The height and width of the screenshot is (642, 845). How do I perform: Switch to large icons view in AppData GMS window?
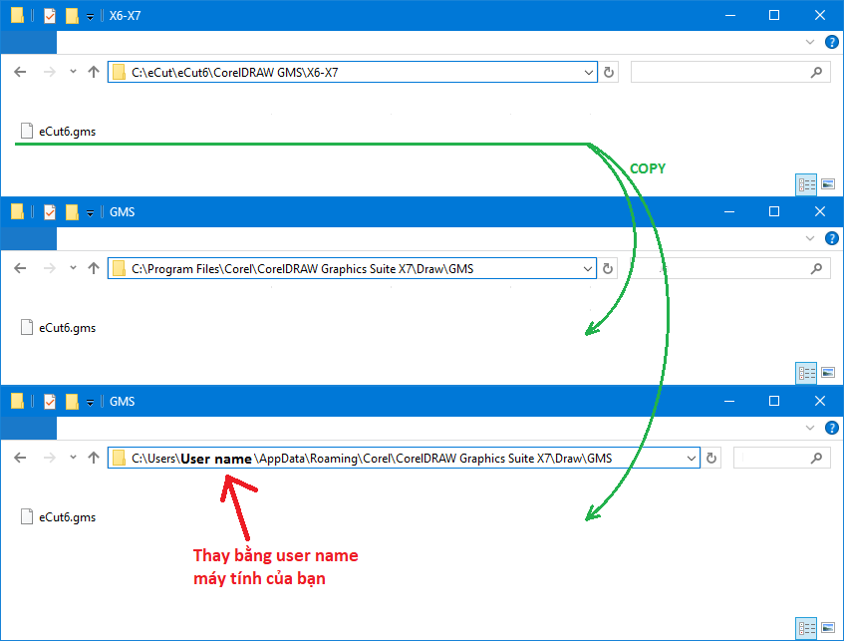tap(828, 628)
